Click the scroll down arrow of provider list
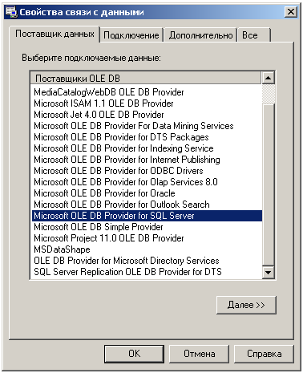The image size is (303, 373). coord(268,272)
